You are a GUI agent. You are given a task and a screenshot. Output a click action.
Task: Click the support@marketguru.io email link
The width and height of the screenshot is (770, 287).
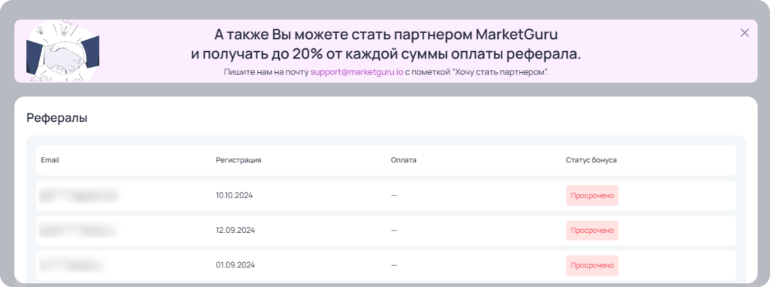tap(357, 72)
